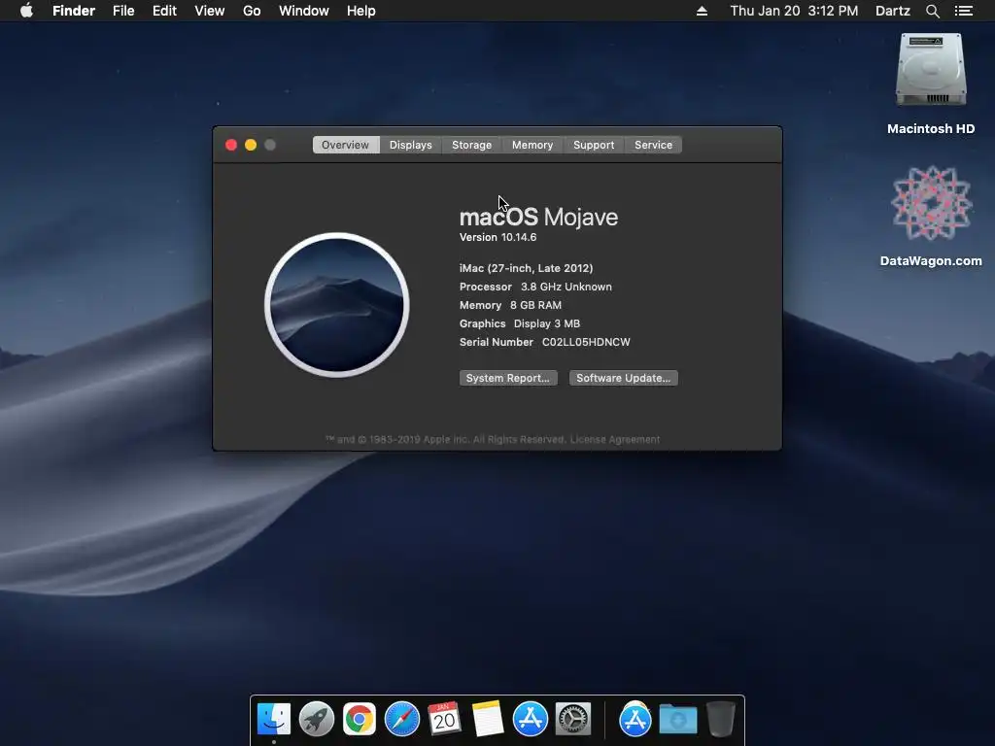Switch to the Displays tab
995x746 pixels.
(411, 145)
